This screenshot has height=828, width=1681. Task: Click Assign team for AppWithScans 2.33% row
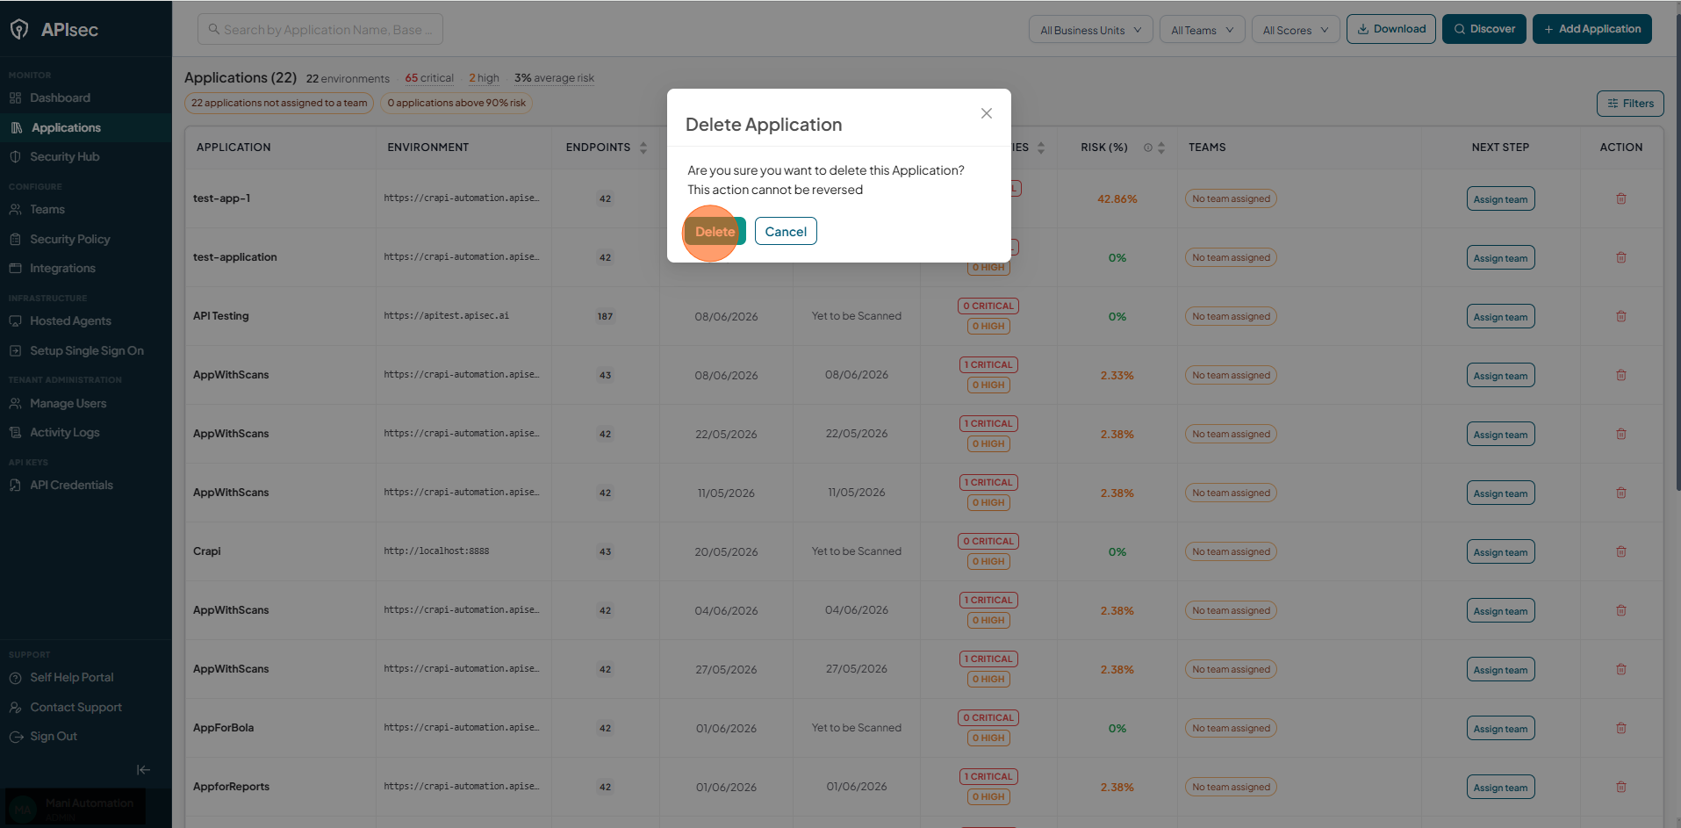[1500, 376]
